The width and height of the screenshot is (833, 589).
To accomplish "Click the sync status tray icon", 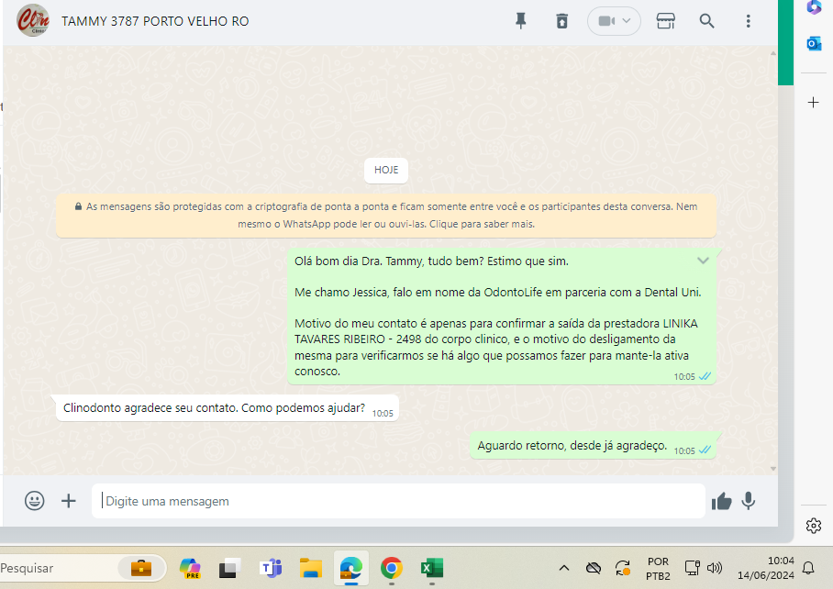I will pos(623,568).
